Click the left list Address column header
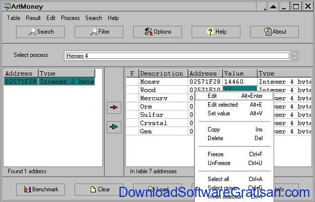315x202 pixels. coord(21,74)
